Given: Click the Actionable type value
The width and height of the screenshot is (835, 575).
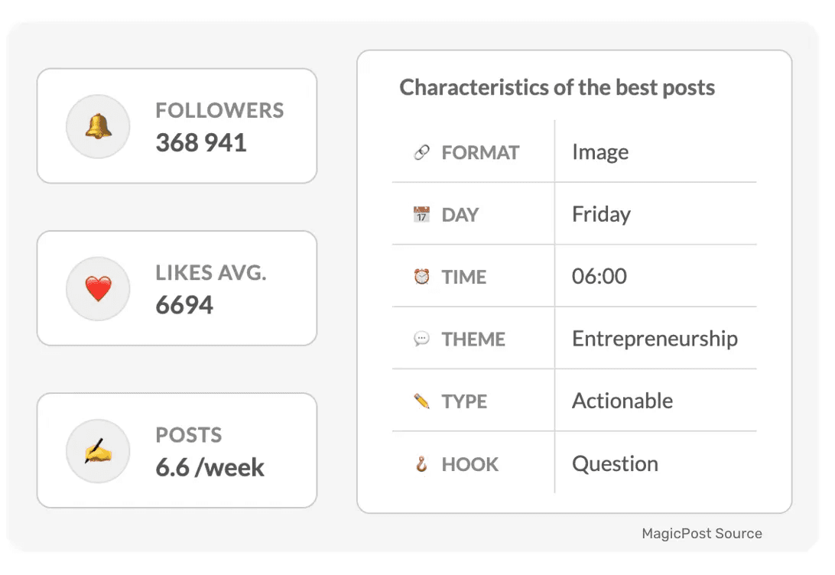Looking at the screenshot, I should click(622, 401).
